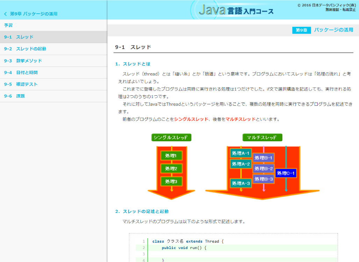359x262 pixels.
Task: Open 9-5 確認テスト page
Action: 21,84
